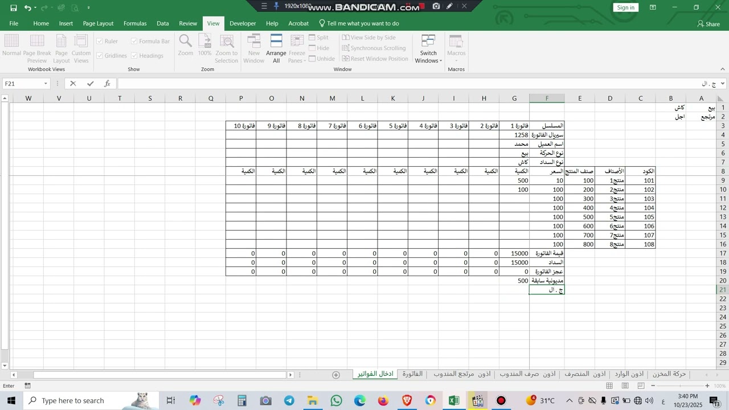This screenshot has width=729, height=410.
Task: Open the Insert ribbon tab
Action: point(66,23)
